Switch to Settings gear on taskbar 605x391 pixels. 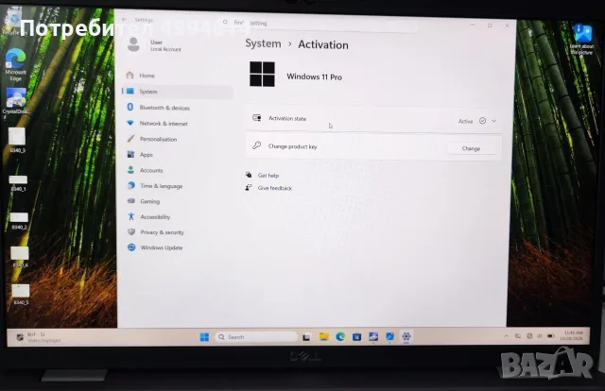406,336
